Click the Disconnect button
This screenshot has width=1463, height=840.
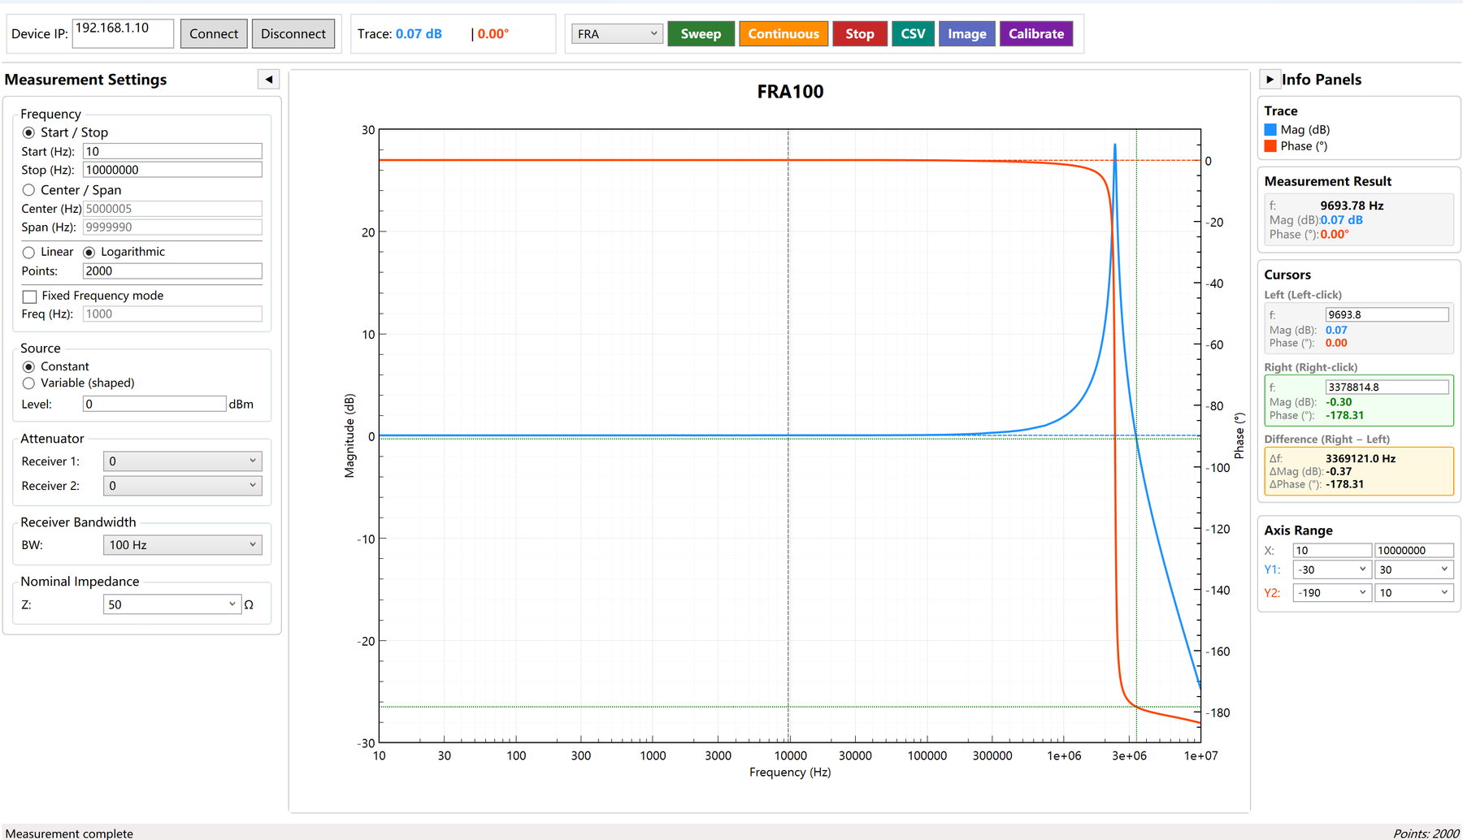pos(293,34)
